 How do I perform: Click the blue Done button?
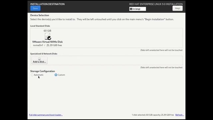(35, 8)
